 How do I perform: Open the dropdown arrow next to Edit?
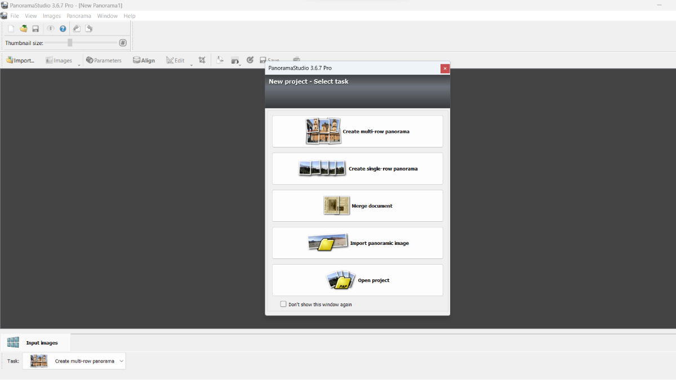click(x=191, y=64)
